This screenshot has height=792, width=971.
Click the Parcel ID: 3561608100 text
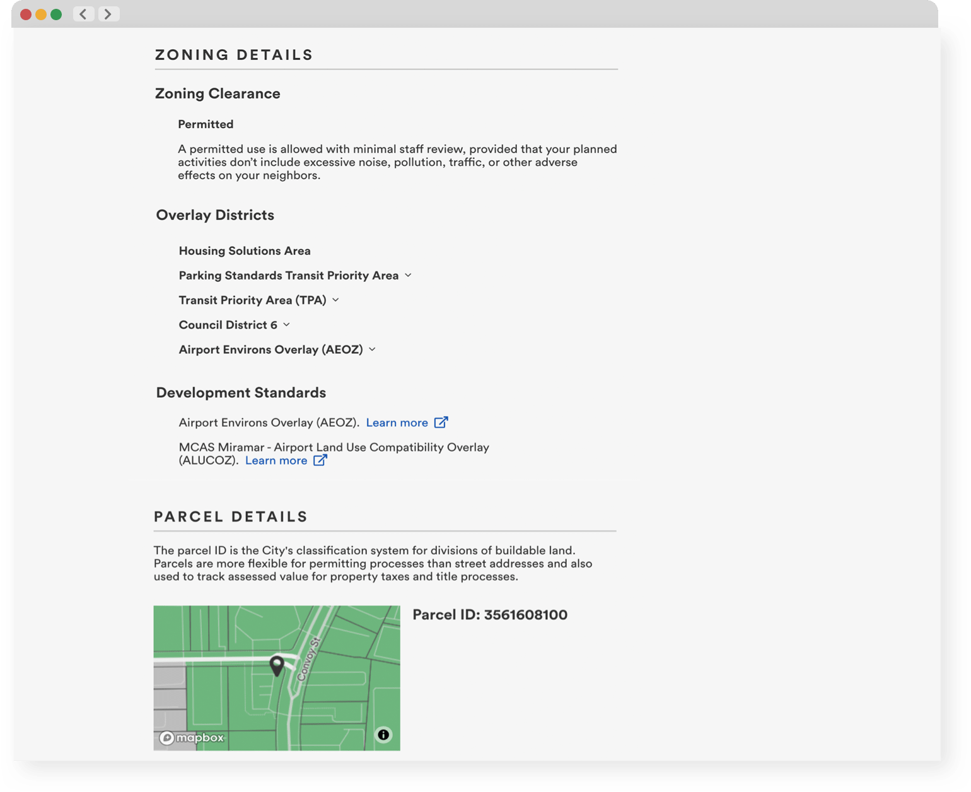(490, 615)
